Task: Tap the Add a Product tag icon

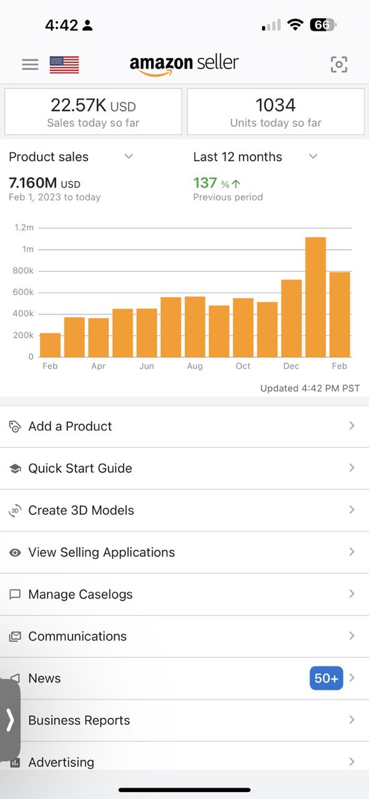Action: coord(15,426)
